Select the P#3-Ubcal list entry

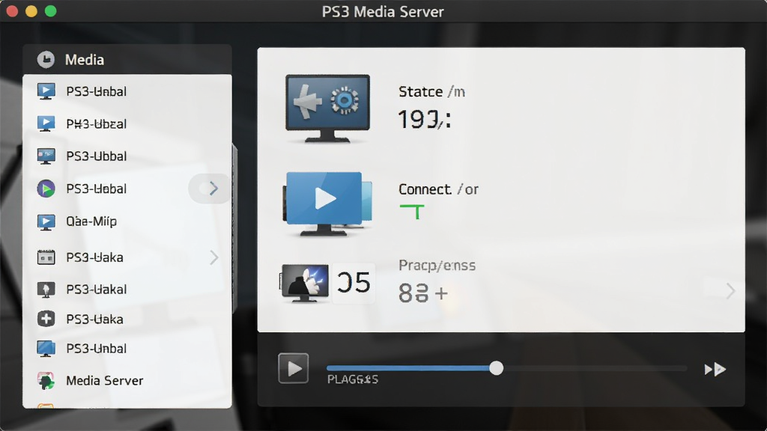click(x=127, y=123)
